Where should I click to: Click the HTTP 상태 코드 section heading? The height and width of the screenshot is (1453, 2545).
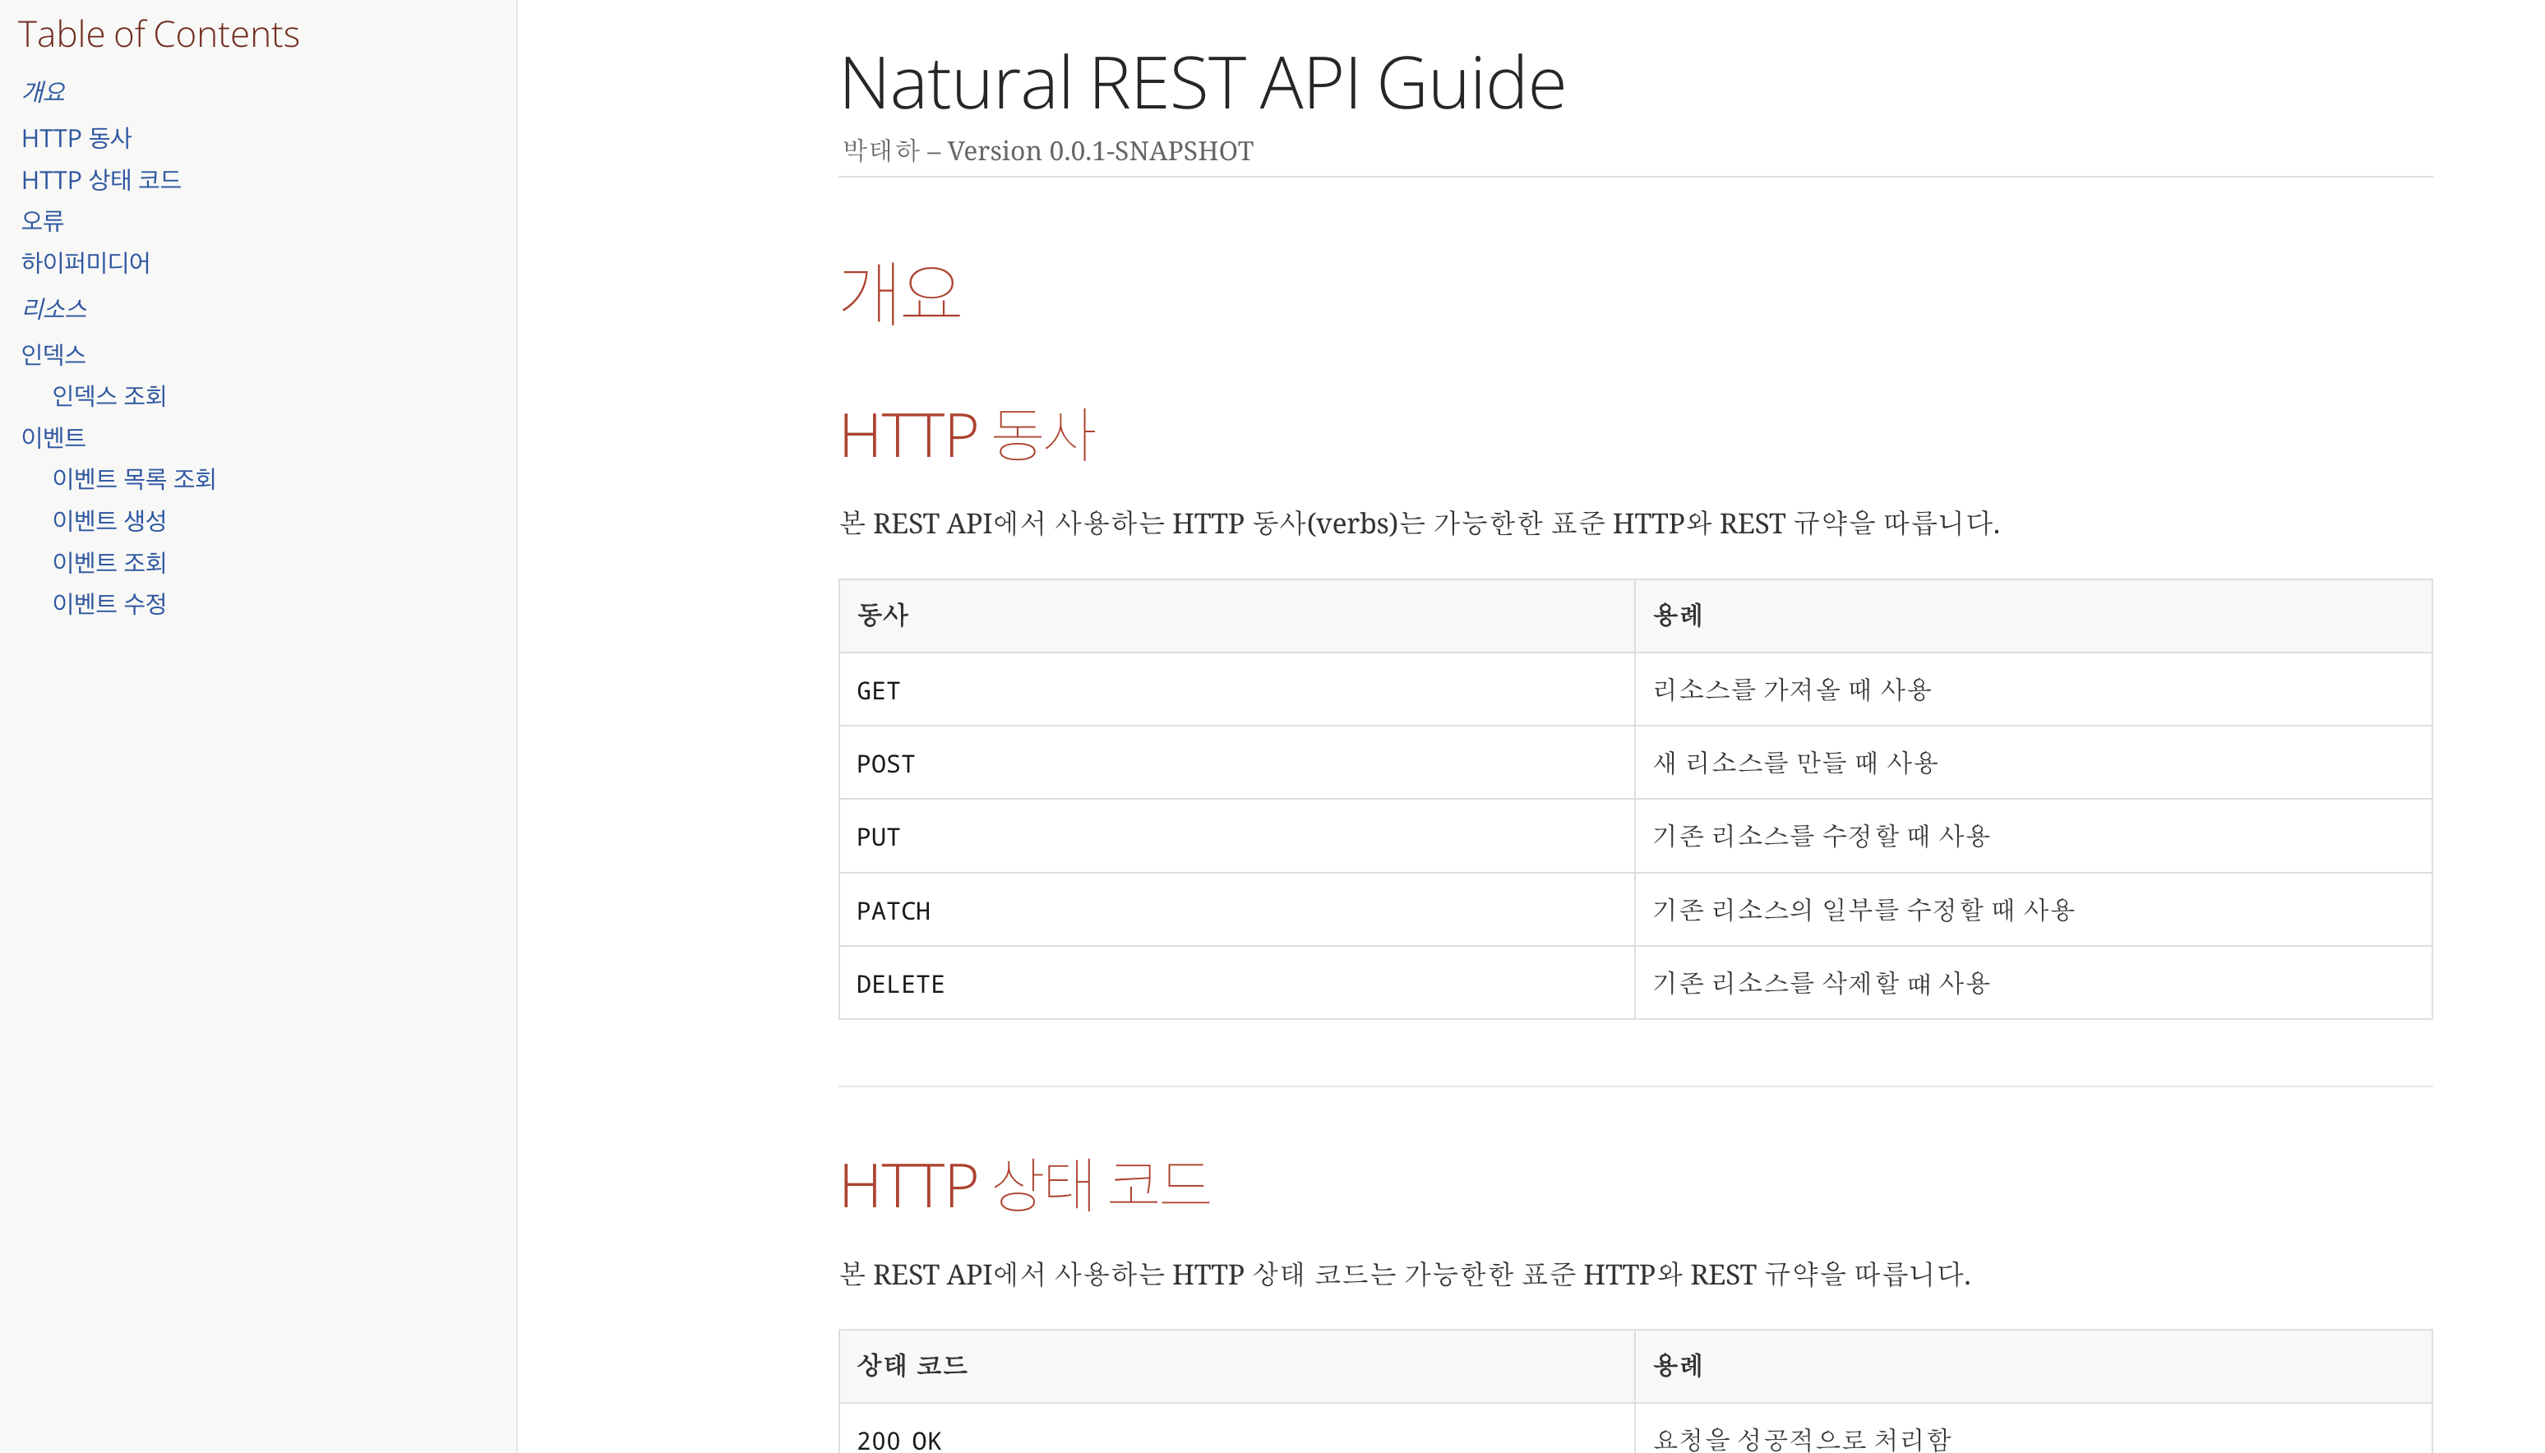click(x=1024, y=1186)
